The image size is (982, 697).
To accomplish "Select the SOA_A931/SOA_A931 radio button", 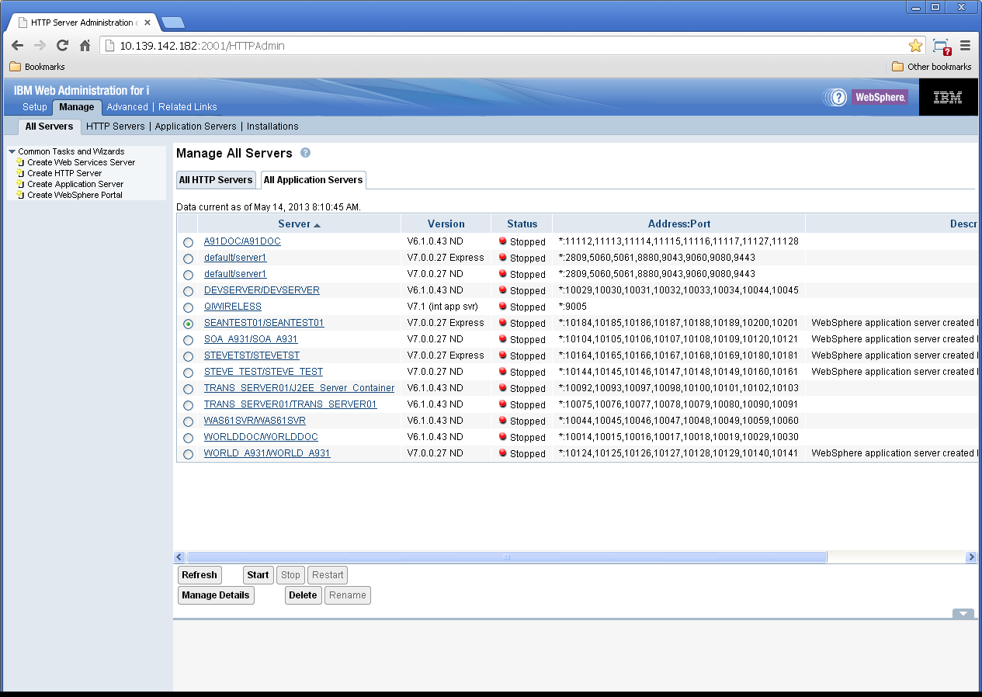I will [x=188, y=340].
